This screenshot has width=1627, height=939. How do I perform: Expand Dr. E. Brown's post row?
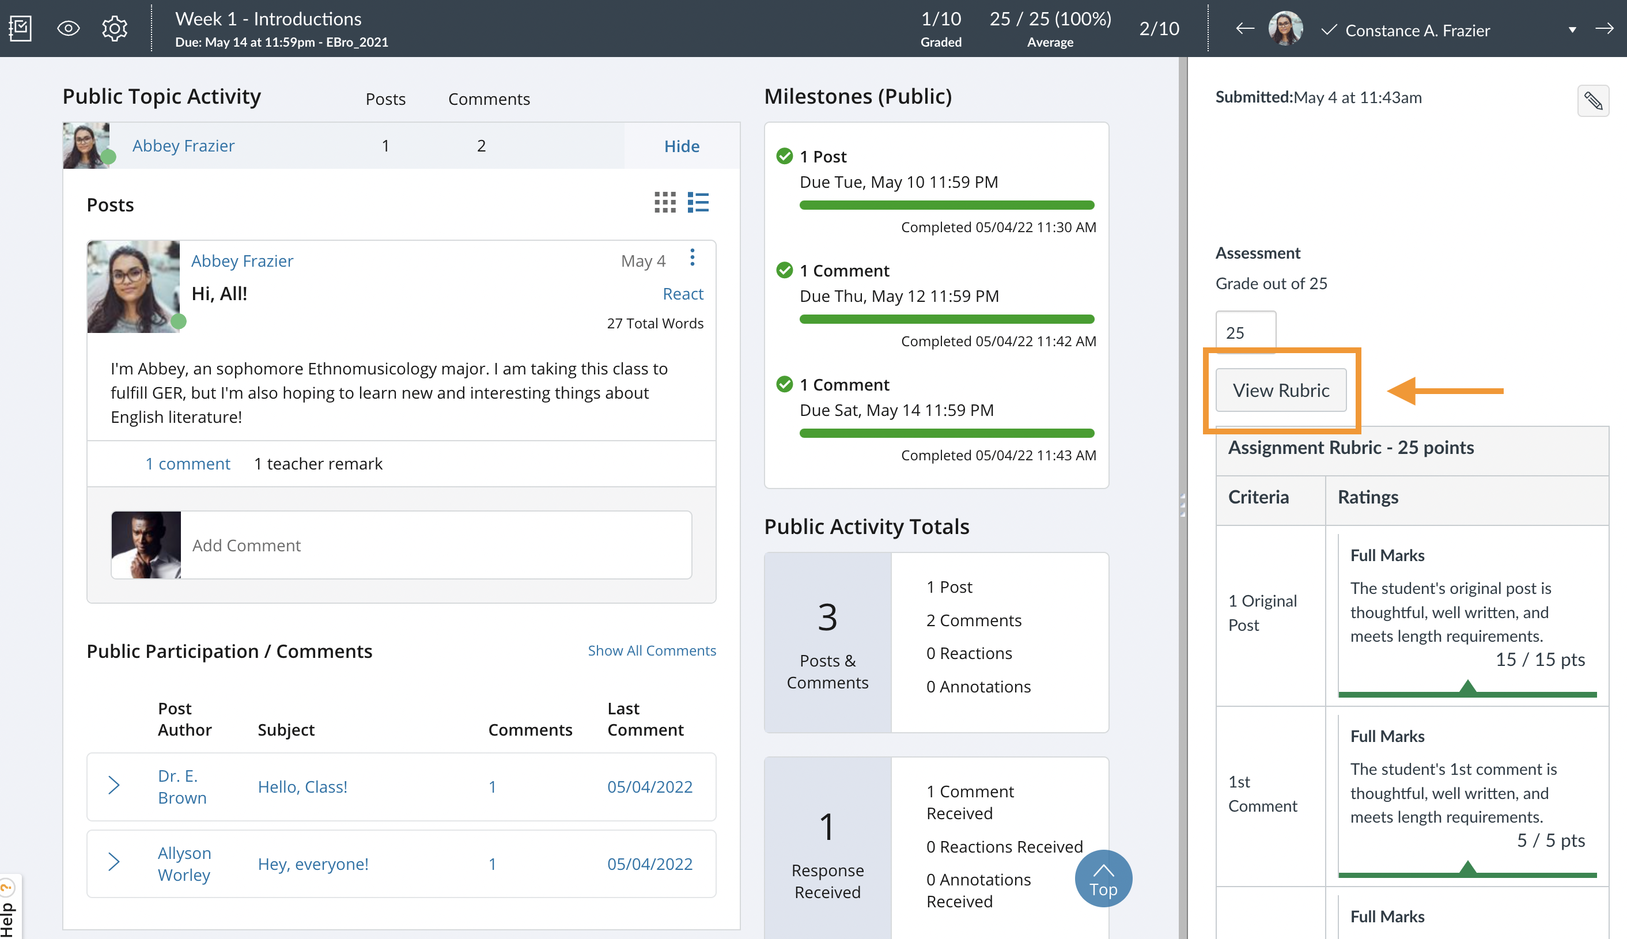coord(114,786)
